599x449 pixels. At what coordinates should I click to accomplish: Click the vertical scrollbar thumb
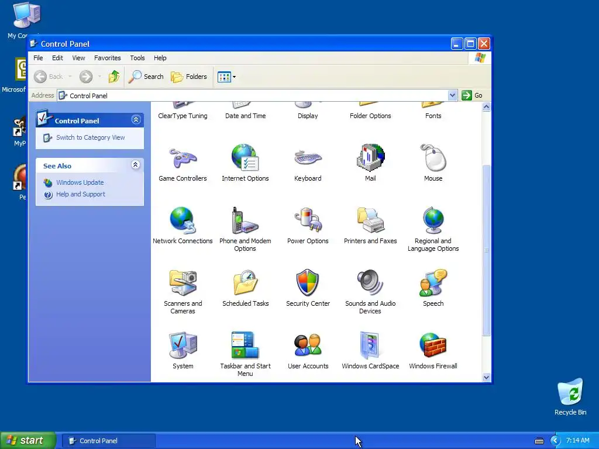486,250
